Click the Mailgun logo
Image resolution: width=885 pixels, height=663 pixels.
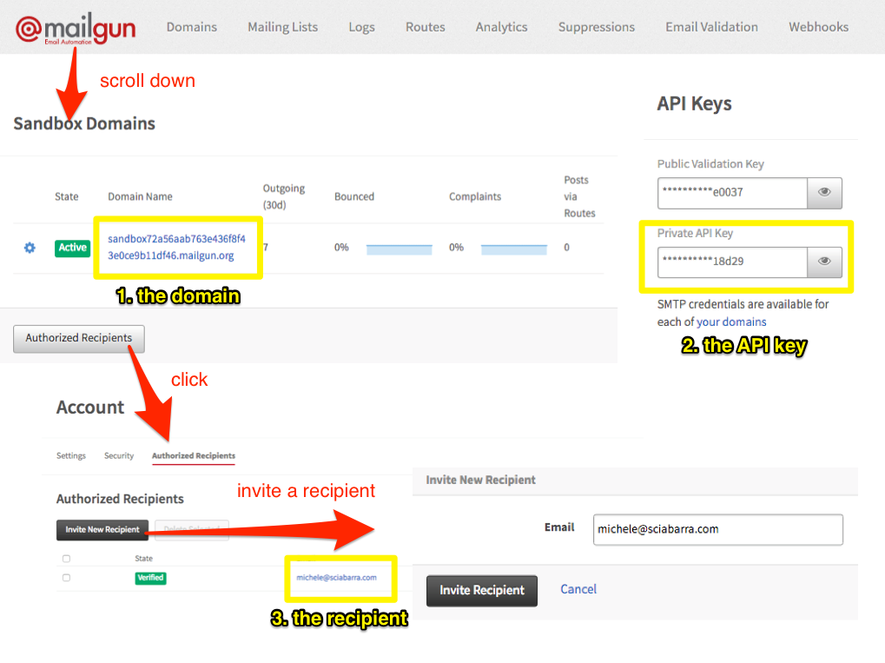coord(75,28)
